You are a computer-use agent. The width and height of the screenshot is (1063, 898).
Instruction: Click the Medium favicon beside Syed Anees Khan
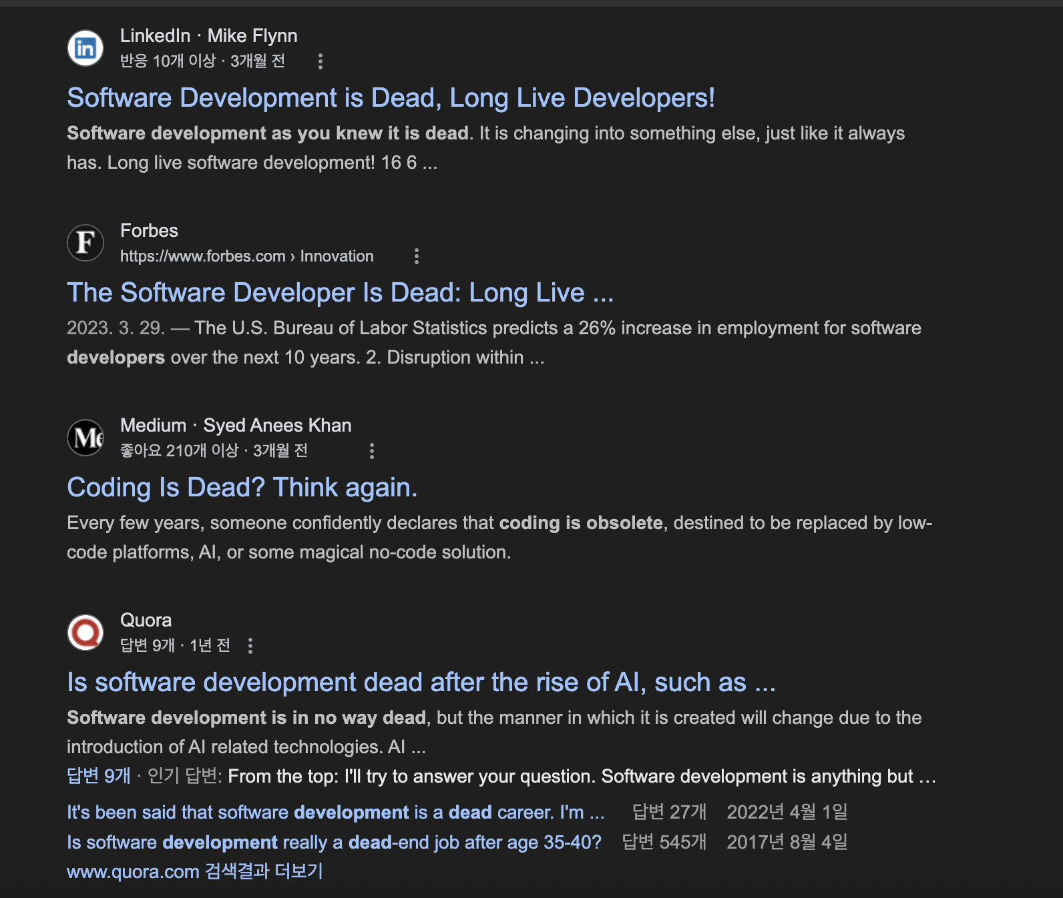(85, 438)
